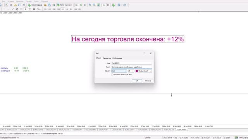Open the MetaEditor icon
Image resolution: width=248 pixels, height=139 pixels.
[45, 5]
